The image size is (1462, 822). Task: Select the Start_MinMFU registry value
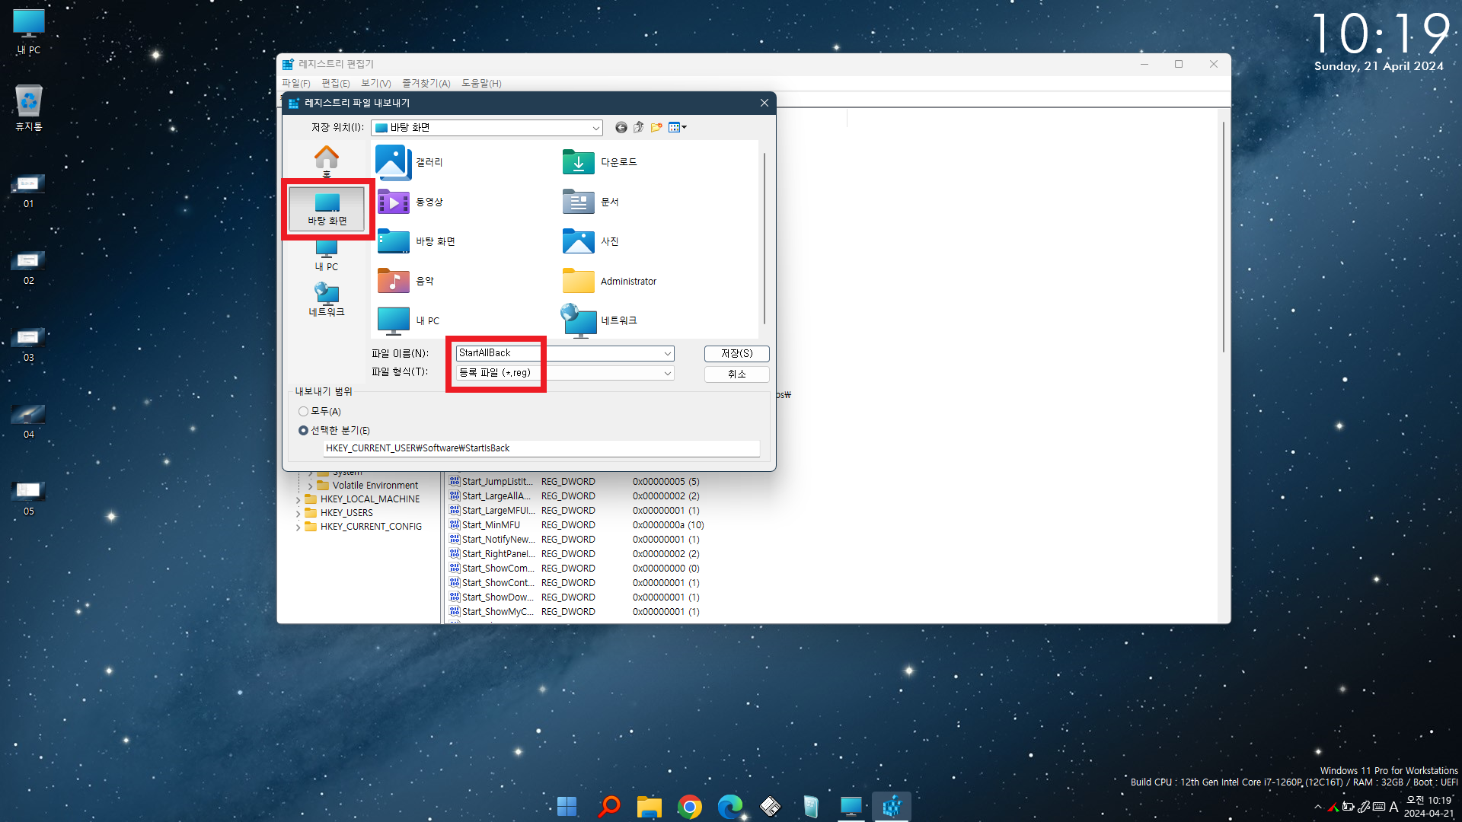point(490,525)
